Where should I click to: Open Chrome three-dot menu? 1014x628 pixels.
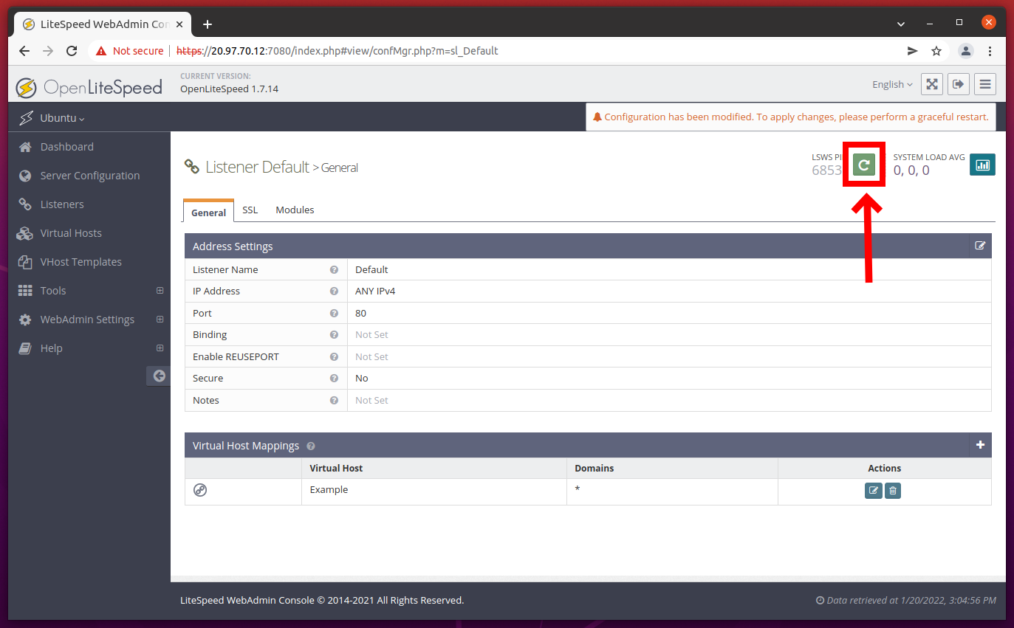[x=990, y=51]
